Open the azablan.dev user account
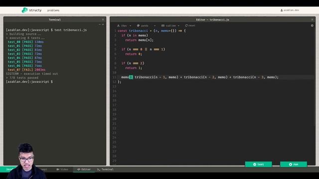The width and height of the screenshot is (319, 179). pos(290,10)
